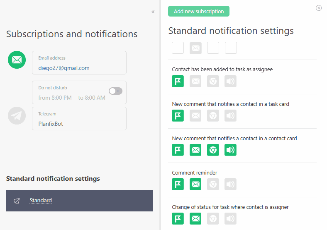Disable sound for contact card comment notification
The width and height of the screenshot is (327, 230).
tap(231, 150)
